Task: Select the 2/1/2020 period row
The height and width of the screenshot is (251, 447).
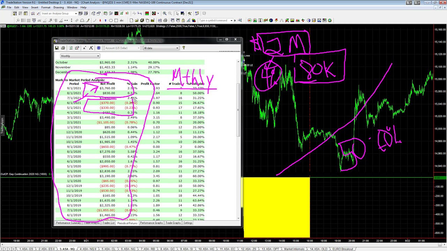Action: 130,176
